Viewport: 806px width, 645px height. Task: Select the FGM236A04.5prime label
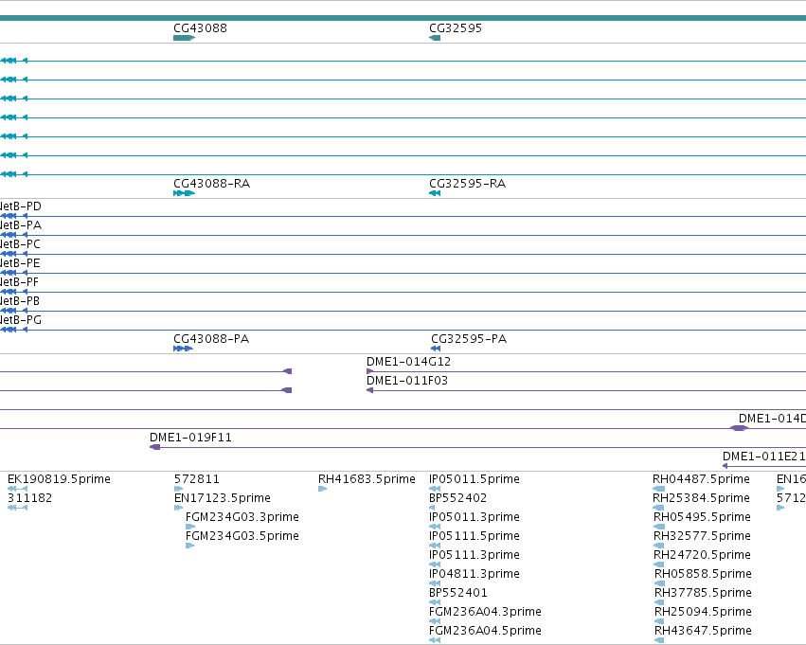(x=485, y=631)
